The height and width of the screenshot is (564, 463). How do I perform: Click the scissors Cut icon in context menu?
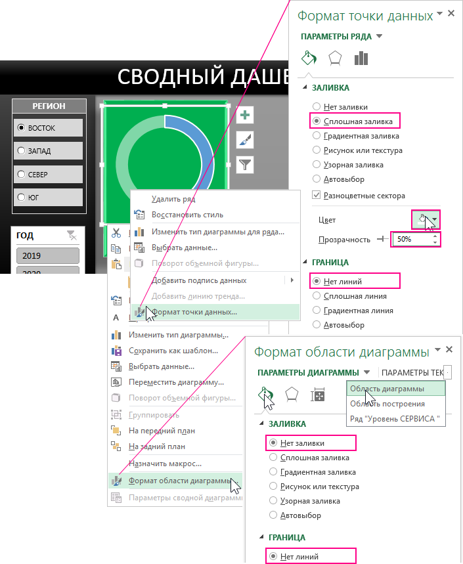[116, 232]
